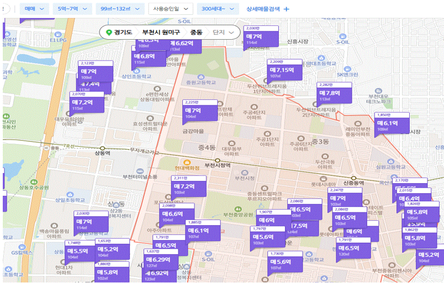Expand the 5억~7억 price filter
The width and height of the screenshot is (444, 283).
[x=72, y=9]
